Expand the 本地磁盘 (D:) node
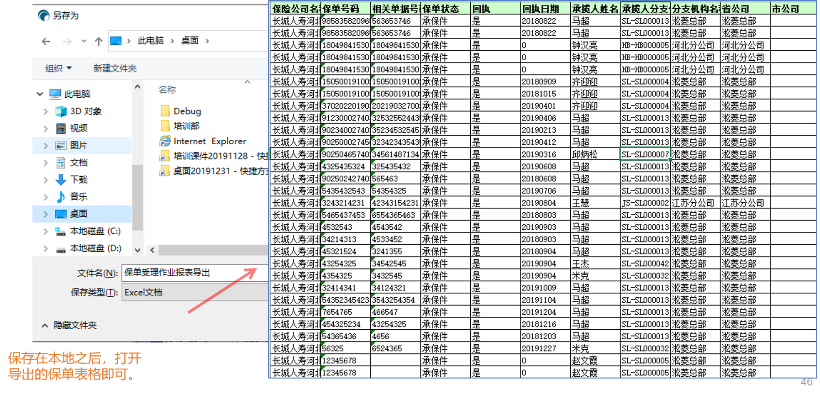 point(46,248)
